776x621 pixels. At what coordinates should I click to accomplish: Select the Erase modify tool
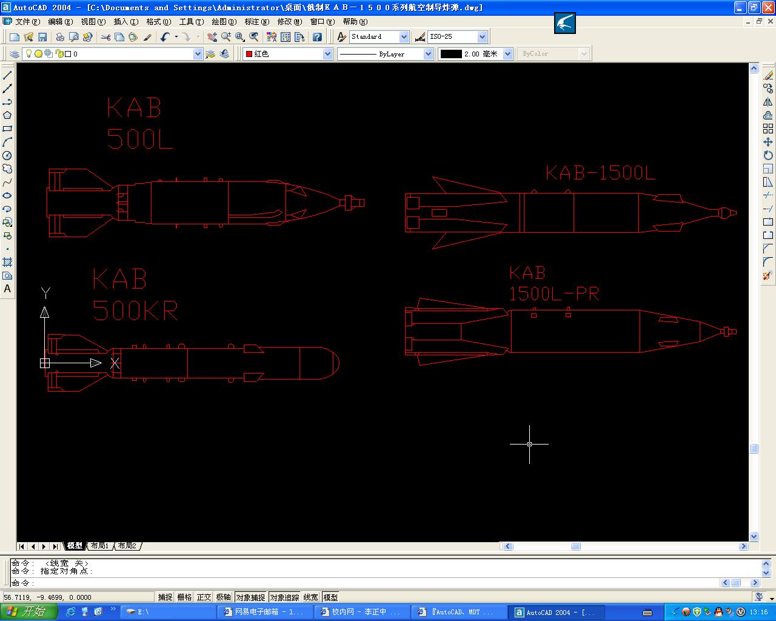coord(768,75)
